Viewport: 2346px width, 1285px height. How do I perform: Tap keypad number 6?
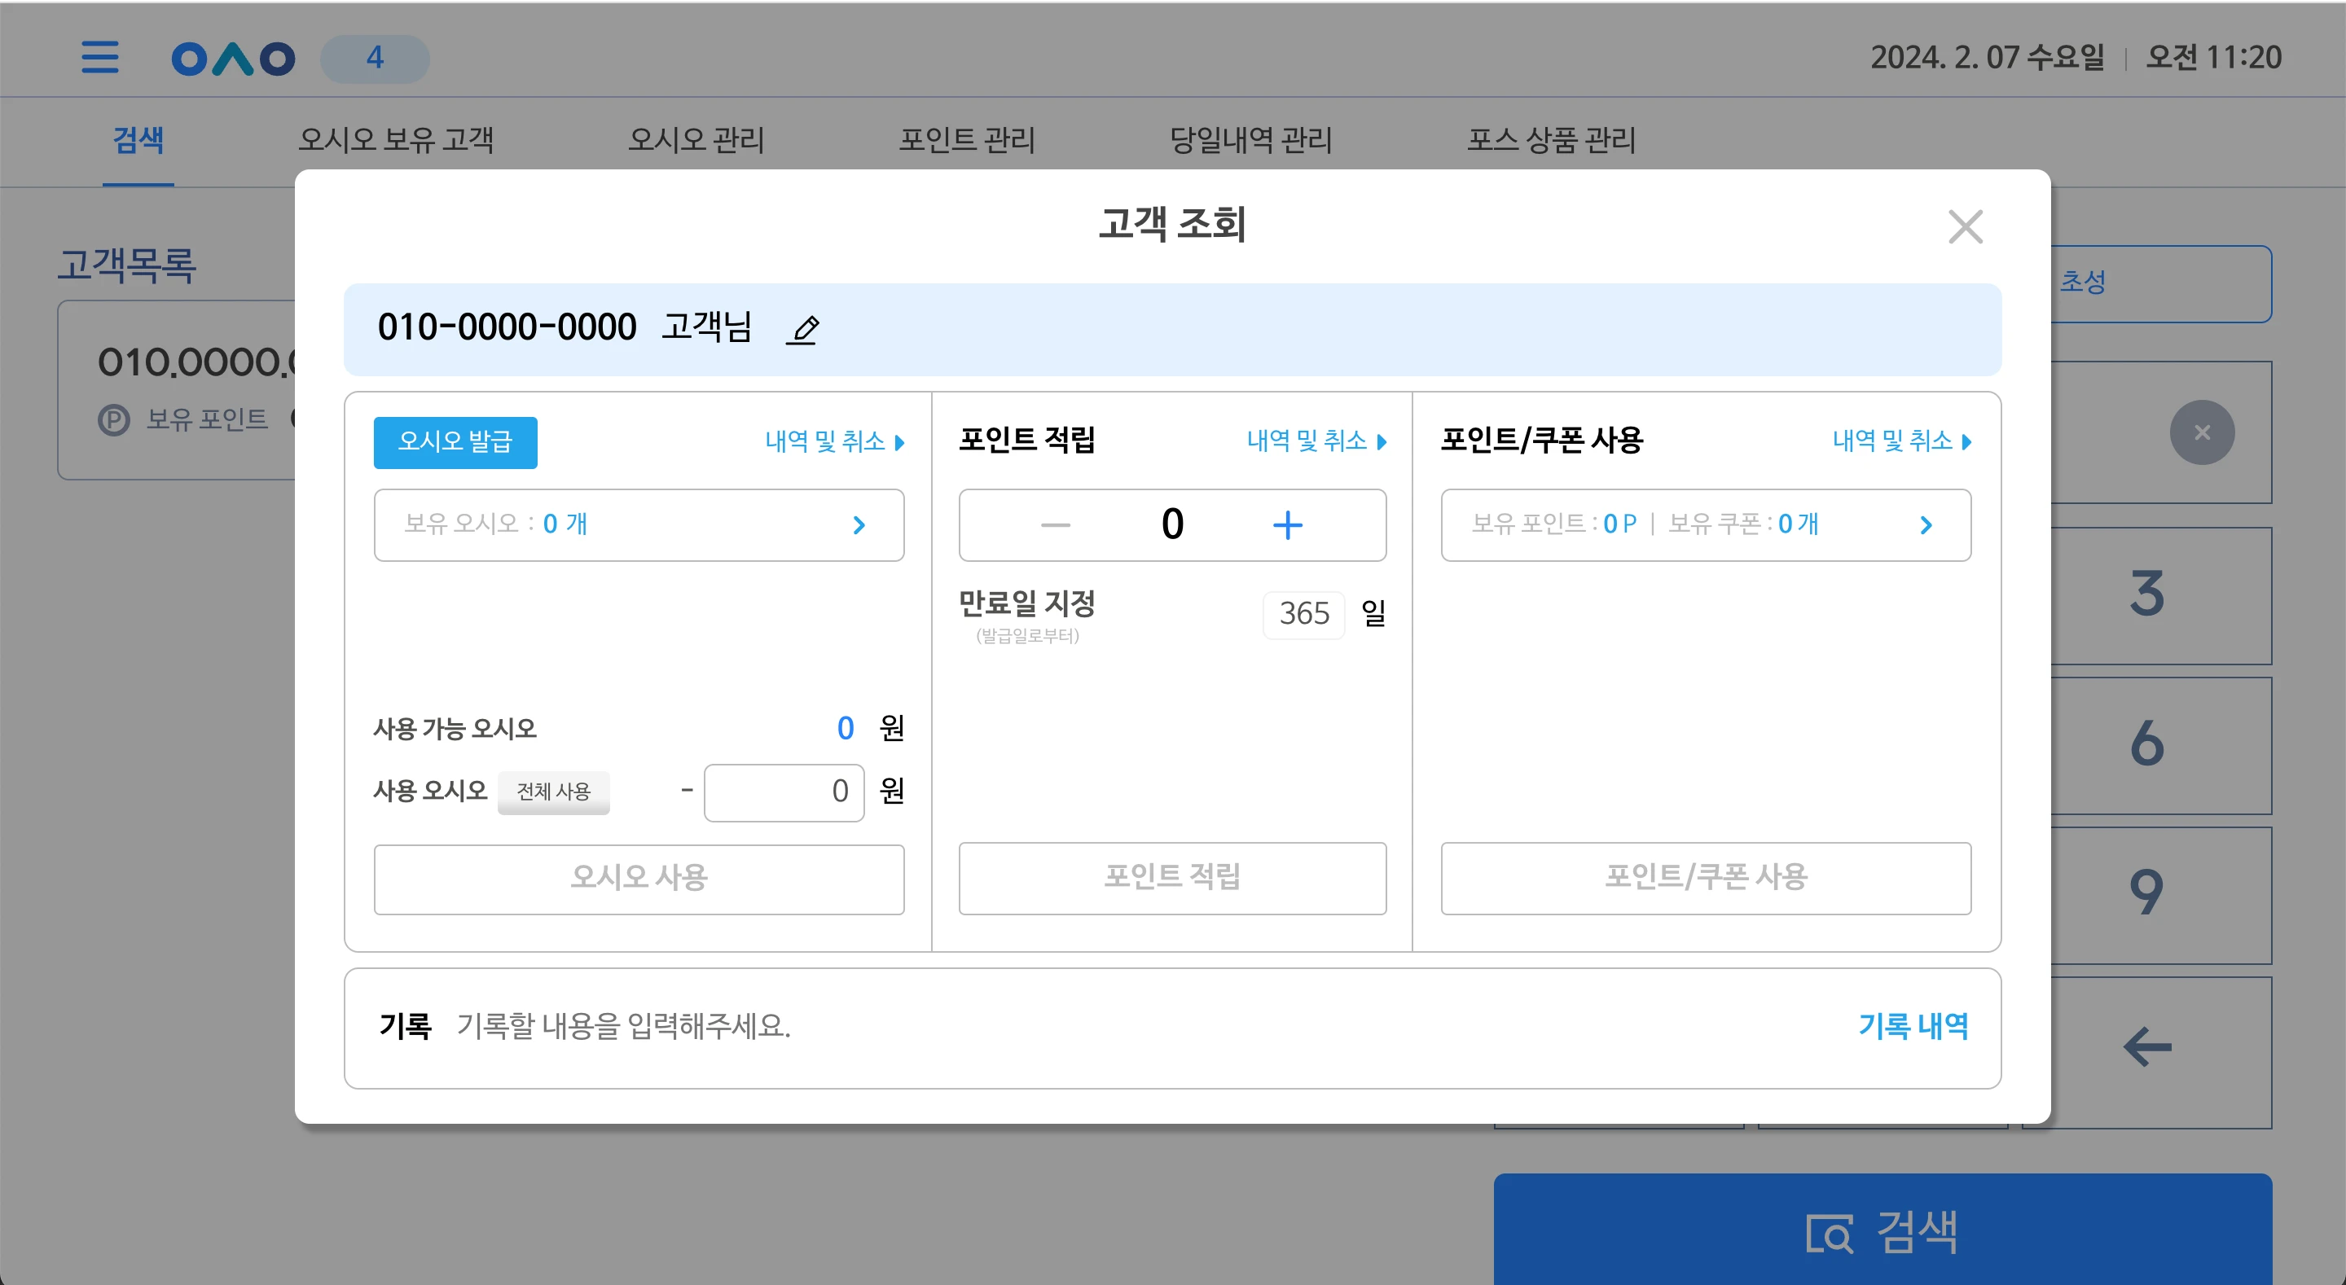tap(2146, 744)
